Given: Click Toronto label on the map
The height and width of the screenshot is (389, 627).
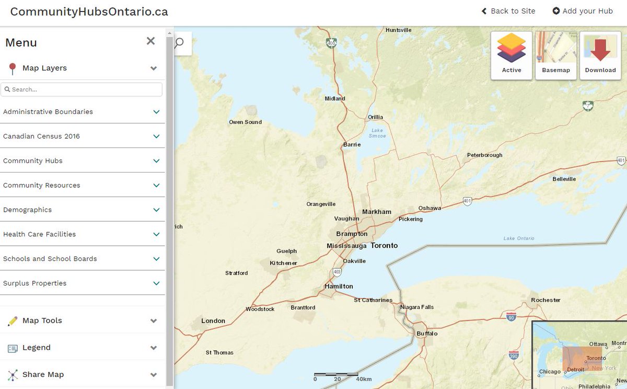Looking at the screenshot, I should [x=384, y=246].
